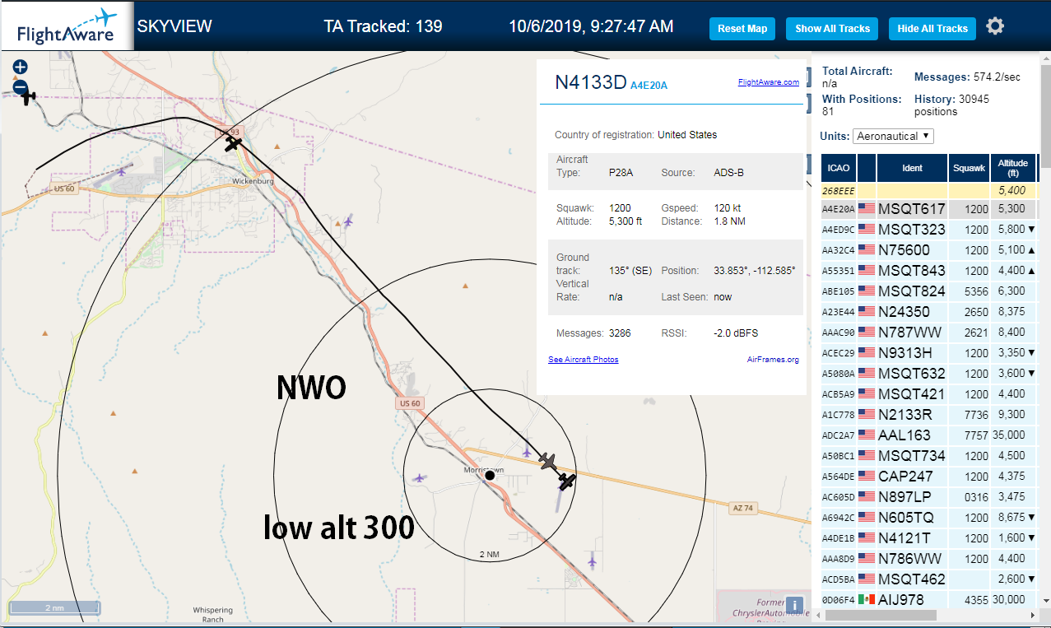
Task: Select the MSQT824 aircraft row
Action: click(x=928, y=291)
